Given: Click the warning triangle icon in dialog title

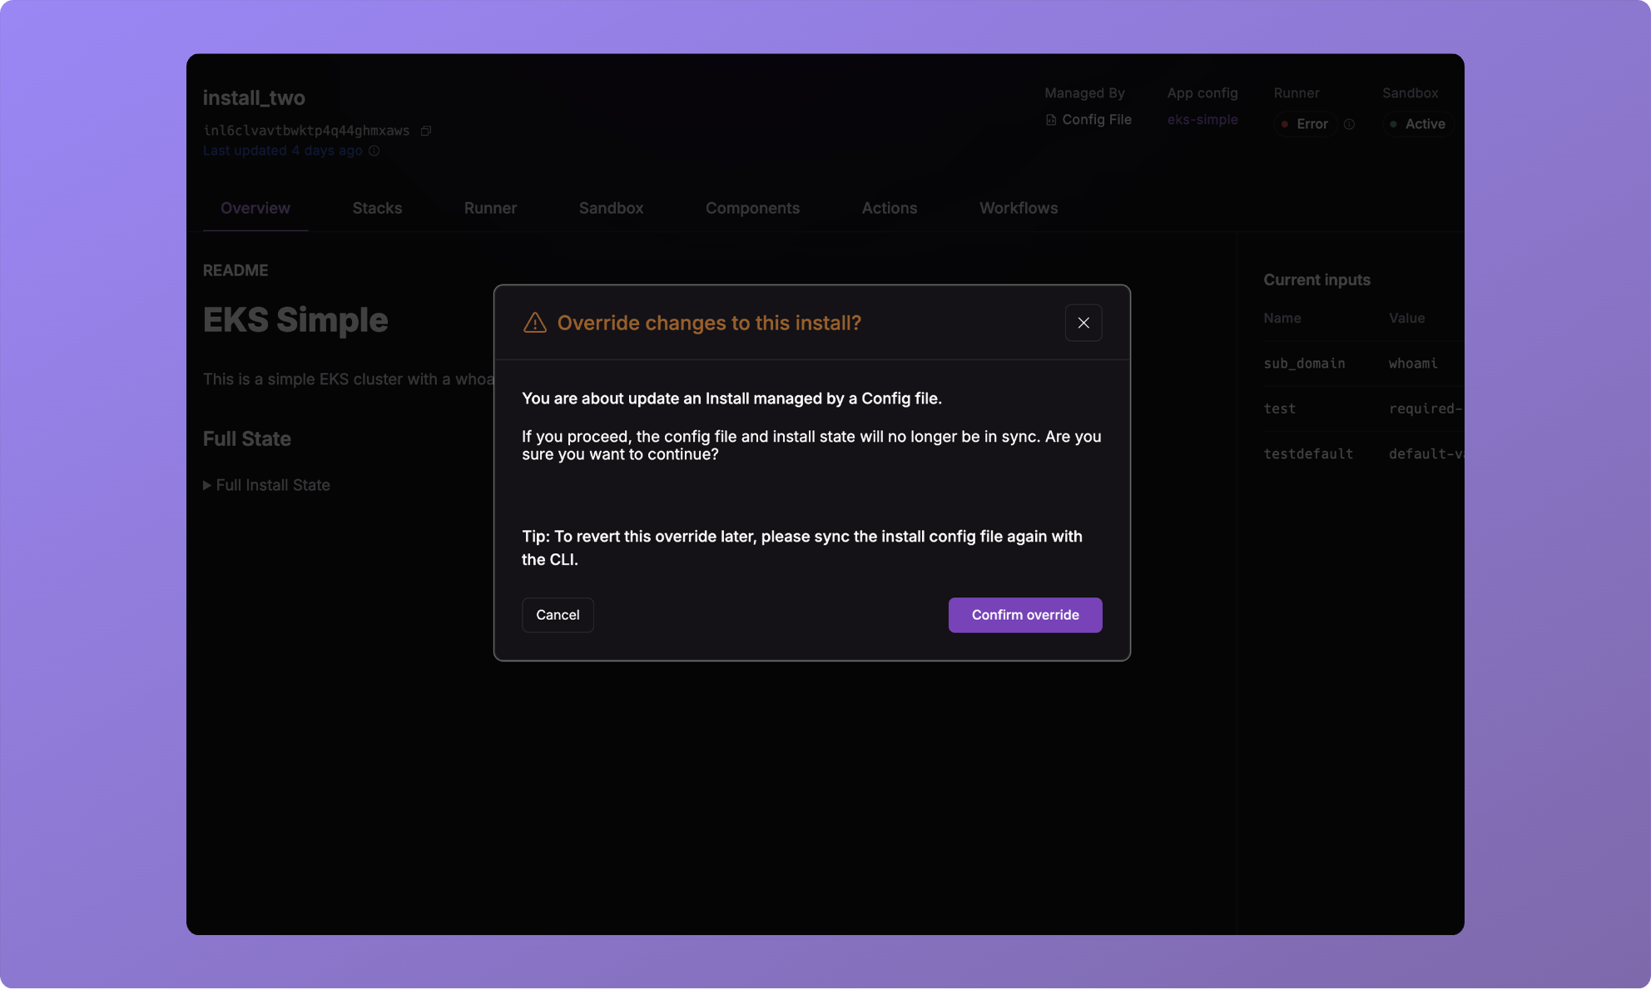Looking at the screenshot, I should (x=534, y=323).
